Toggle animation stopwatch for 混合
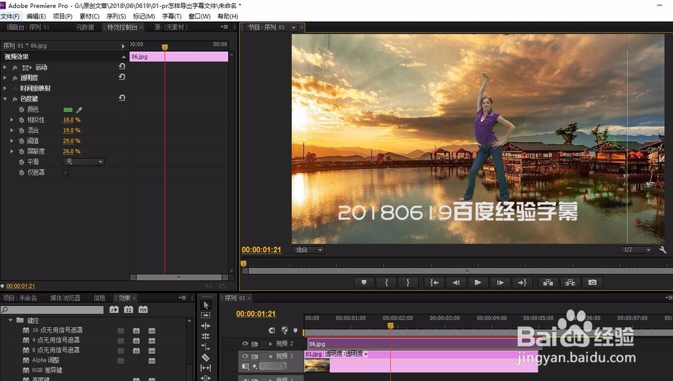Screen dimensions: 673x381 point(22,130)
